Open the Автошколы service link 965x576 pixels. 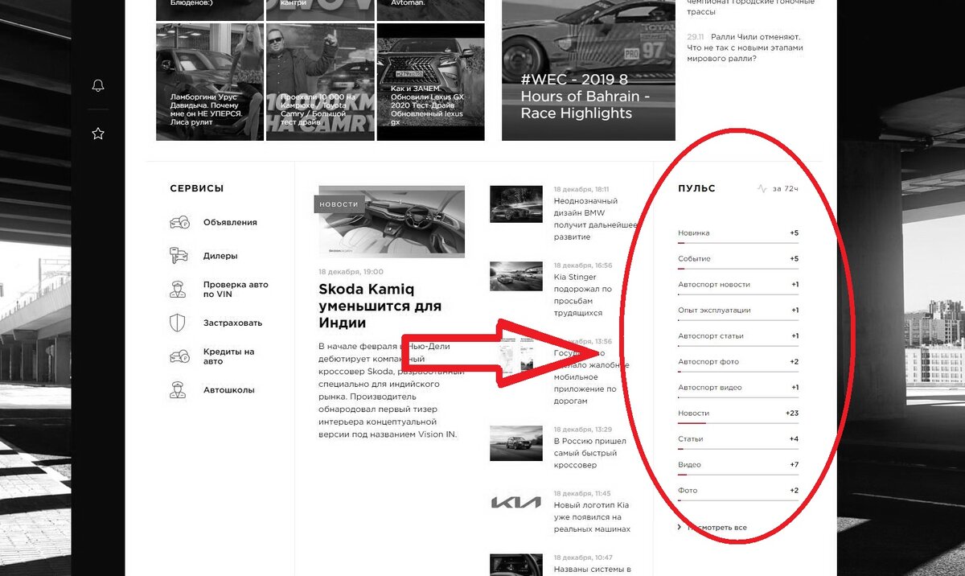pyautogui.click(x=228, y=390)
